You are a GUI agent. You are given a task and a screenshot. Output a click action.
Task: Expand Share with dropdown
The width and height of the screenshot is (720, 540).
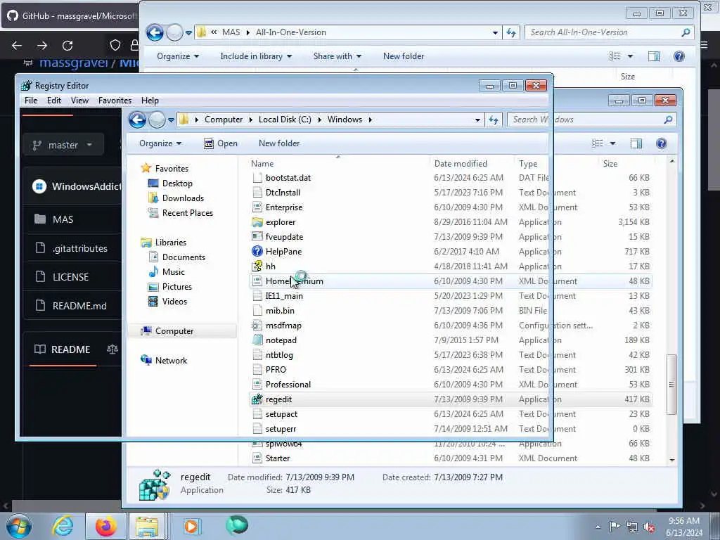[337, 56]
